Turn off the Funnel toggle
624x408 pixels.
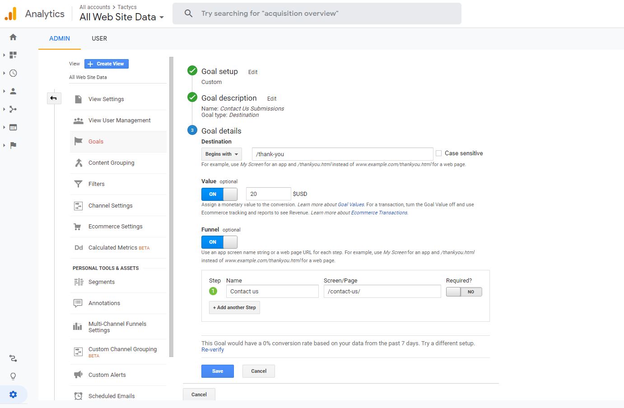click(x=219, y=242)
